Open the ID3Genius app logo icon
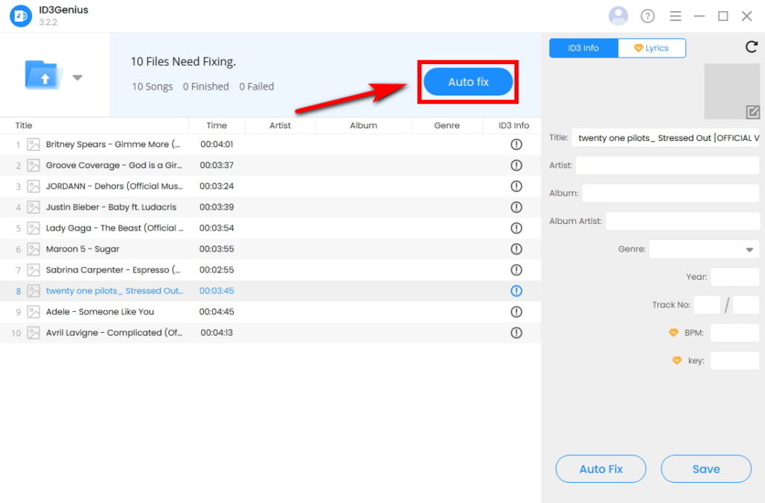The width and height of the screenshot is (765, 503). point(19,15)
